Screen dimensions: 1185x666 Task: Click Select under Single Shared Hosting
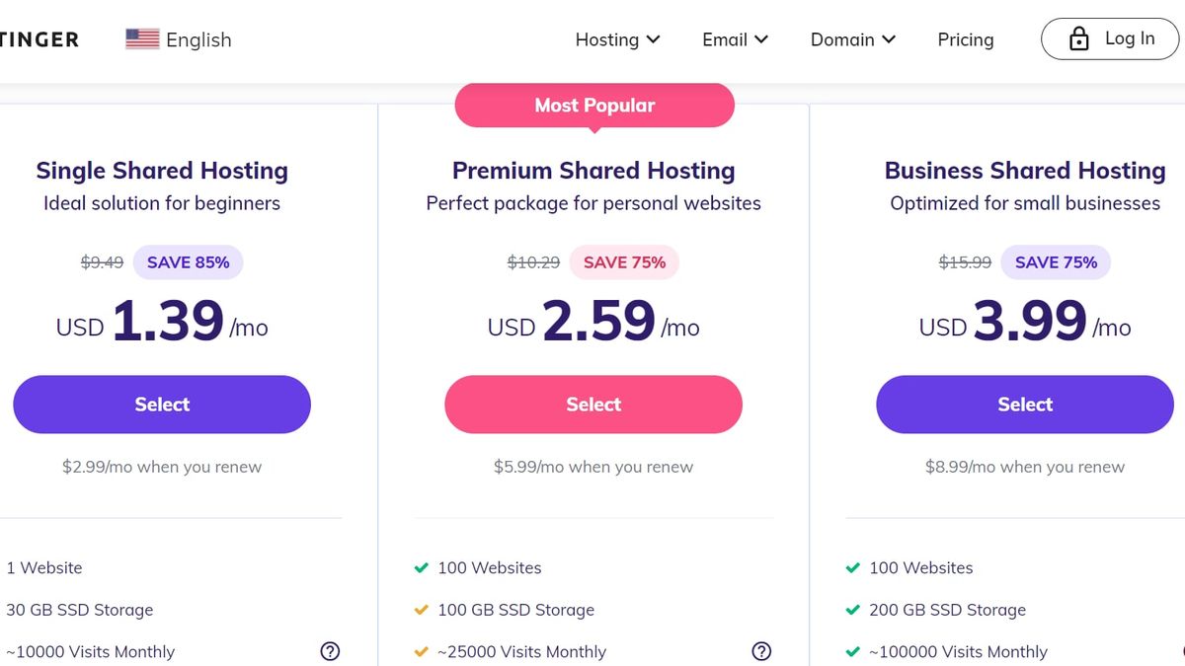tap(161, 404)
